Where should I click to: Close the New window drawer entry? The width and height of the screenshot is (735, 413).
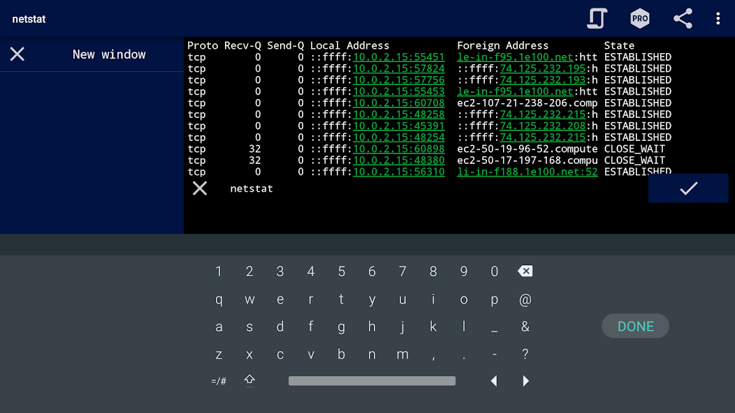coord(17,54)
